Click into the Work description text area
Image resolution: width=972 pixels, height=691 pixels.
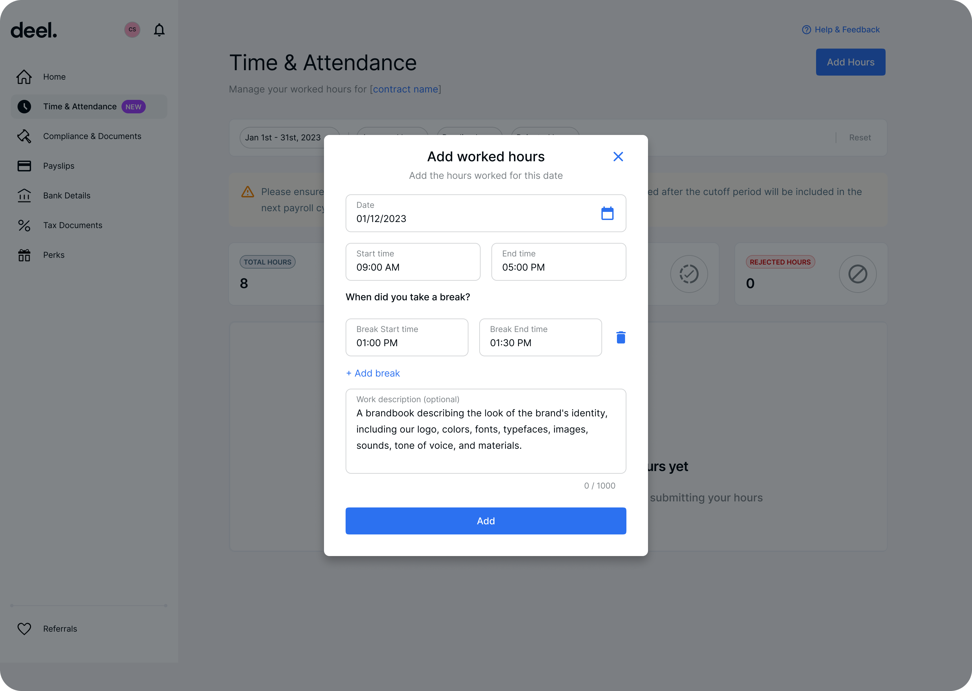coord(486,431)
